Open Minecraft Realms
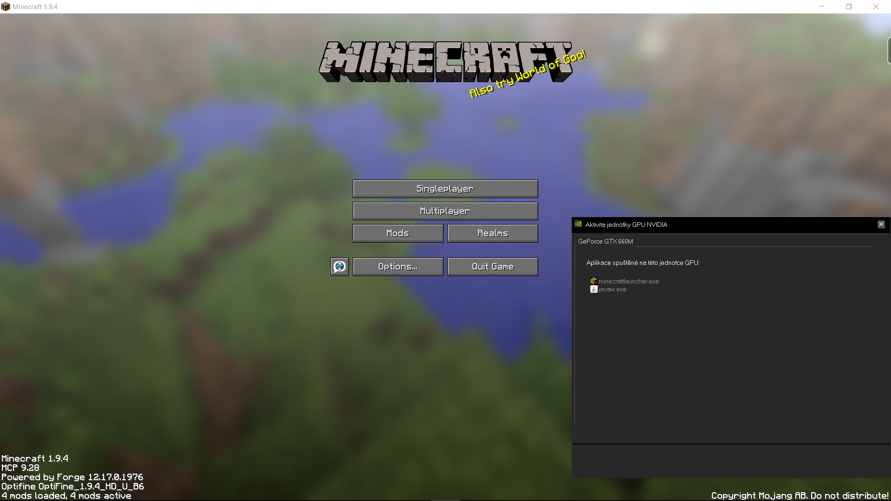Screen dimensions: 891x501 (x=492, y=233)
